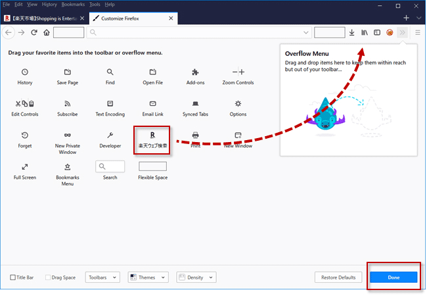Screen dimensions: 427x296
Task: Click the flexible space right of URL bar
Action: click(x=330, y=33)
